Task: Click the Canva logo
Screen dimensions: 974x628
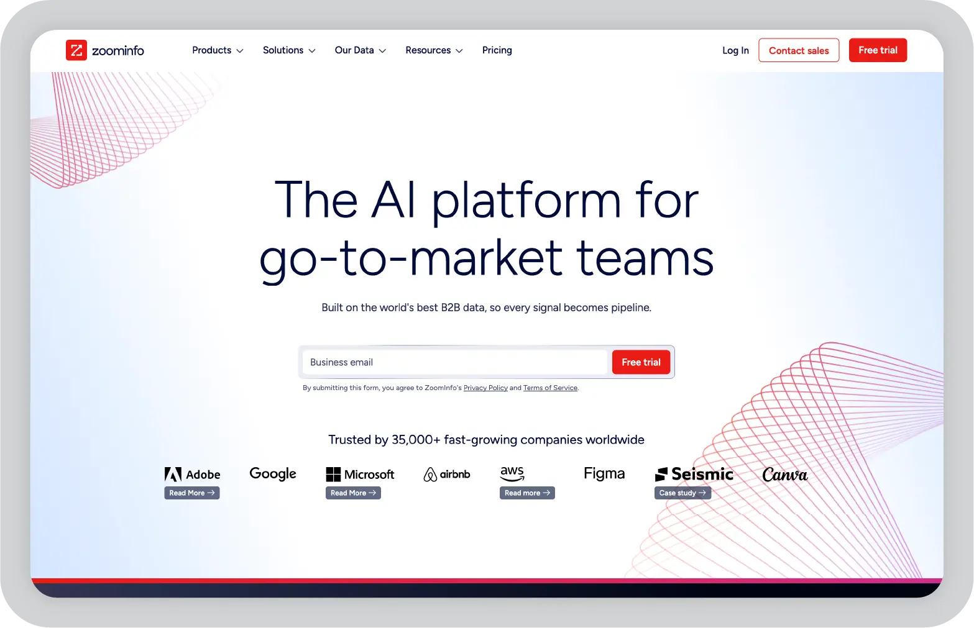Action: 785,475
